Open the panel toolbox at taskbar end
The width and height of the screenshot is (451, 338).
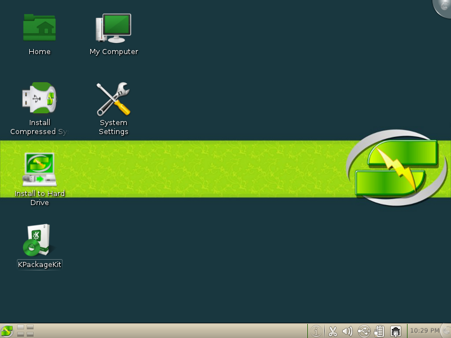coord(446,331)
